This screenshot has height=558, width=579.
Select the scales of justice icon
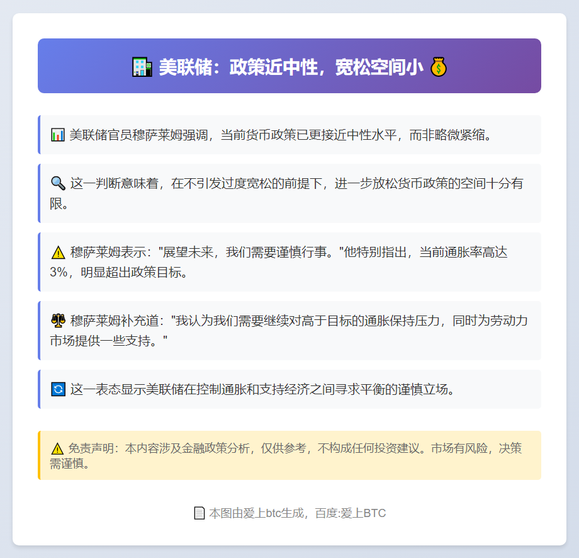coord(57,320)
